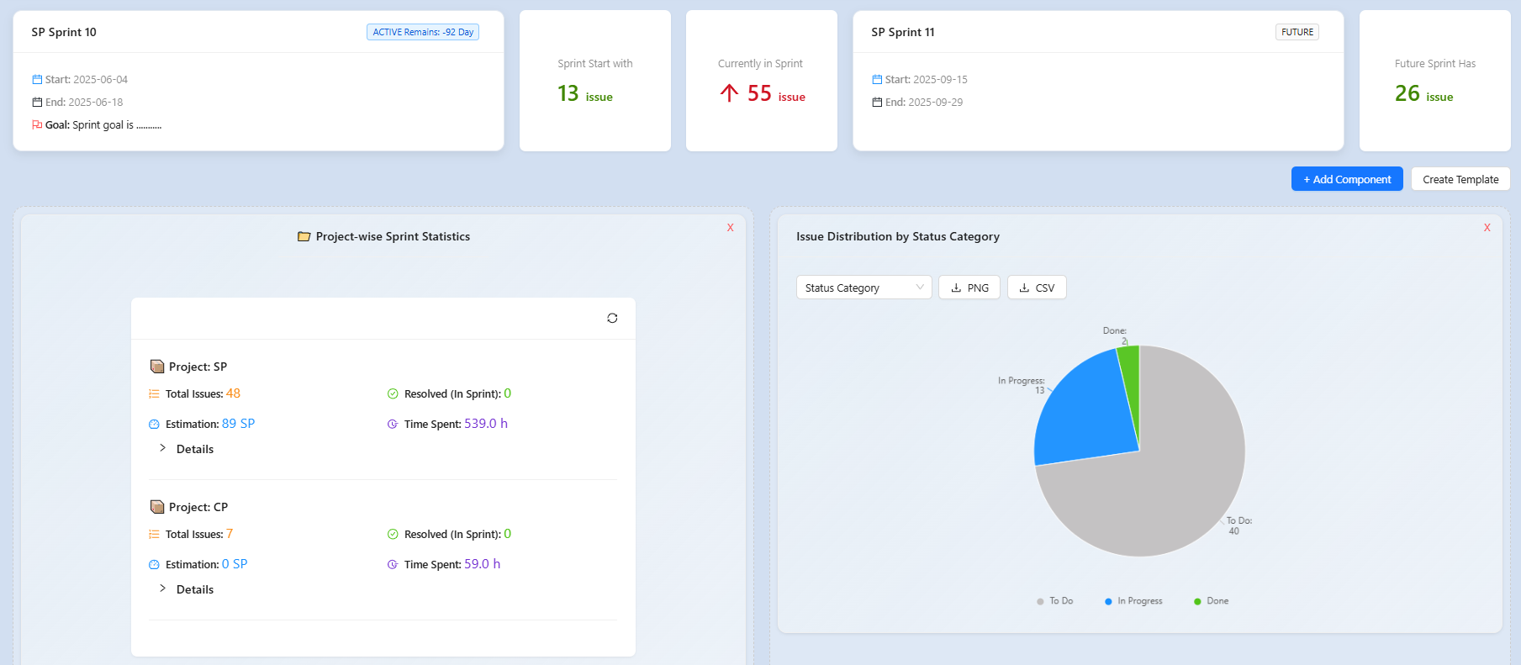Click the Create Template button
Screen dimensions: 1521x665
click(1460, 179)
